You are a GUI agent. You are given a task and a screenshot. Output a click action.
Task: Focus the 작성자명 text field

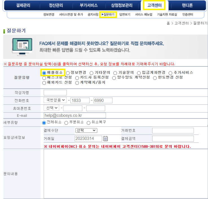point(55,93)
